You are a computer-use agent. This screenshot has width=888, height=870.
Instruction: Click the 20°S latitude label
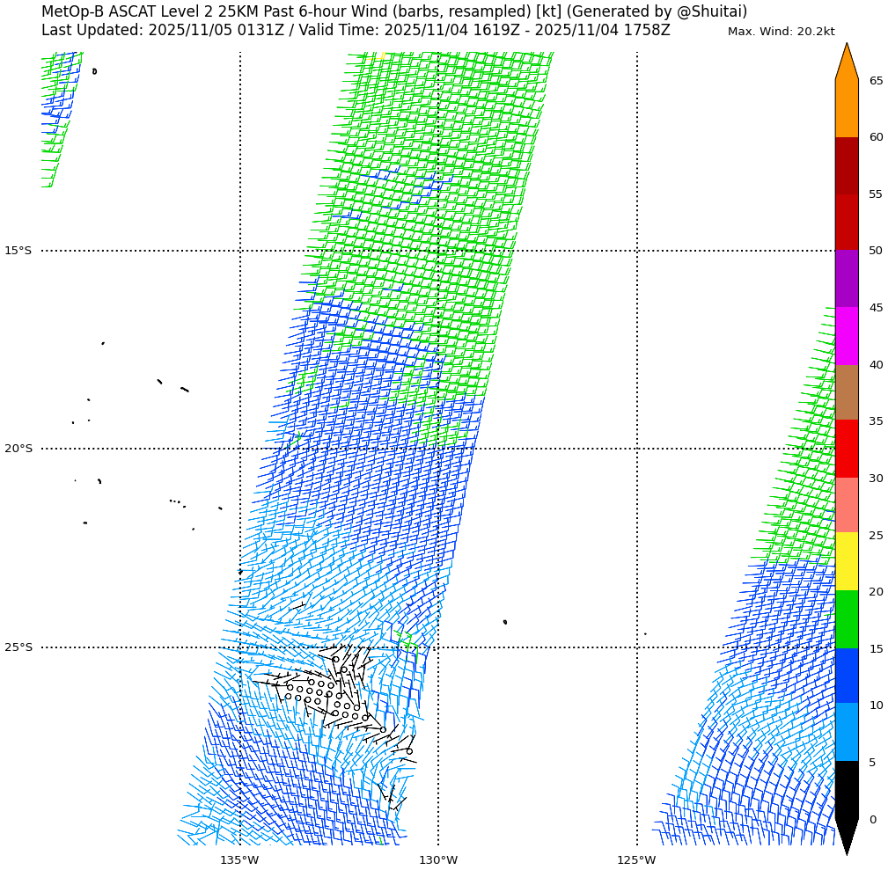coord(18,449)
